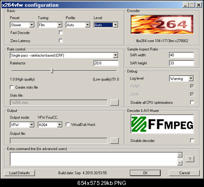Click the SAR width field
This screenshot has height=187, width=204.
(x=182, y=55)
